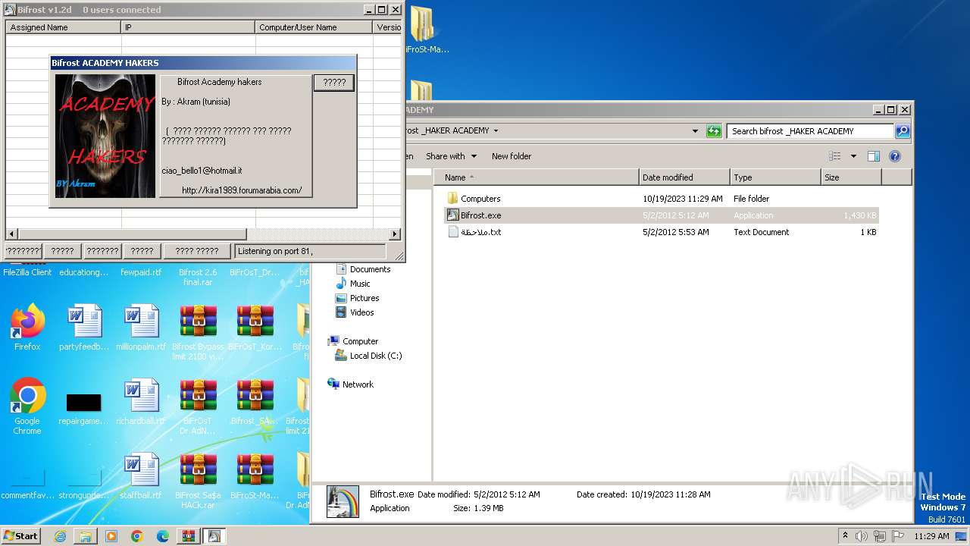Image resolution: width=970 pixels, height=546 pixels.
Task: Expand the Explorer address bar history dropdown
Action: 695,131
